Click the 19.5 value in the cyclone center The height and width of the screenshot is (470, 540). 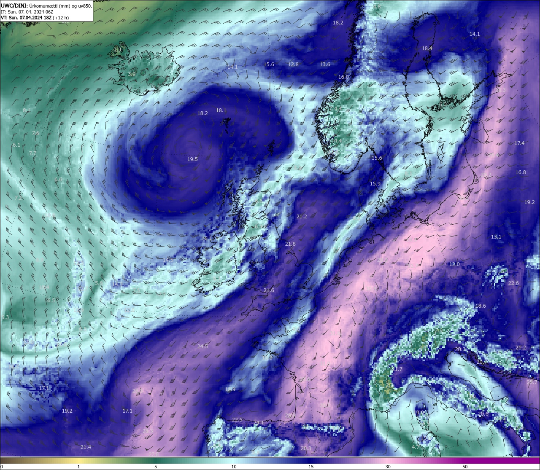click(x=192, y=159)
